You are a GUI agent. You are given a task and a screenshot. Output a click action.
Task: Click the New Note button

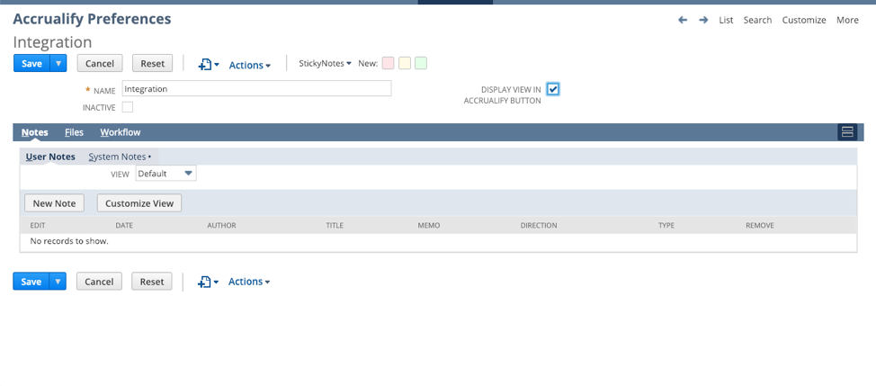point(54,203)
